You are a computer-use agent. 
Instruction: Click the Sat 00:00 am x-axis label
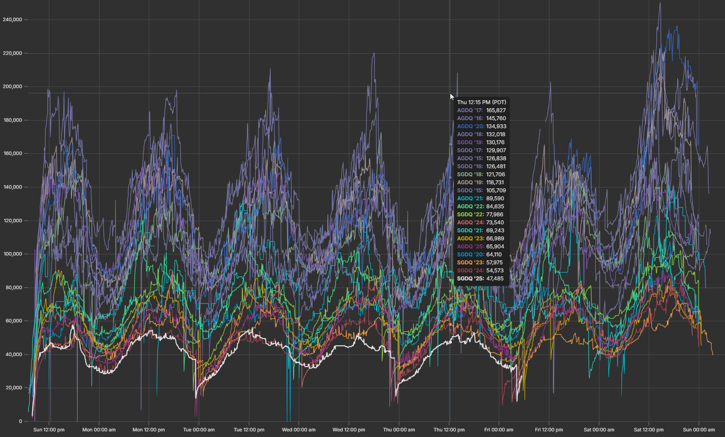pos(599,429)
